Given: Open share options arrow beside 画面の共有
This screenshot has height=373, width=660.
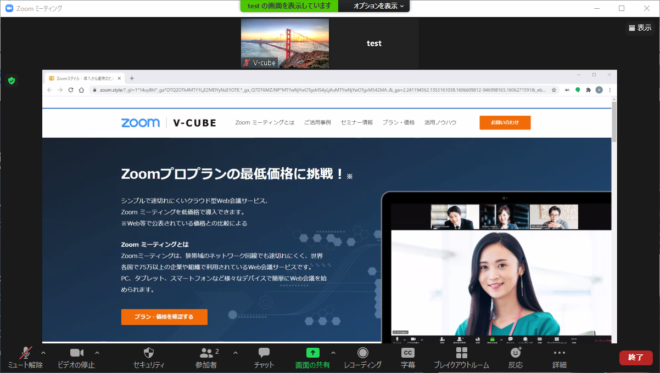Looking at the screenshot, I should 333,353.
